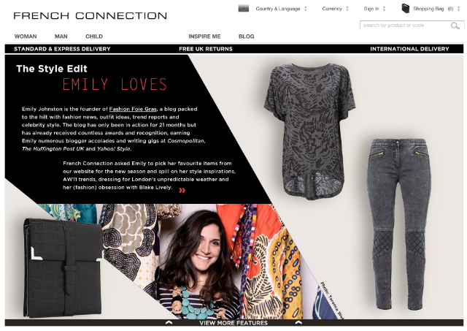
Task: Select the grey printed t-shirt image
Action: tap(309, 131)
